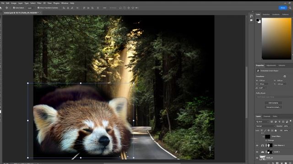Click the Levels adjustment layer icon
Screen dimensions: 293x164
point(262,152)
